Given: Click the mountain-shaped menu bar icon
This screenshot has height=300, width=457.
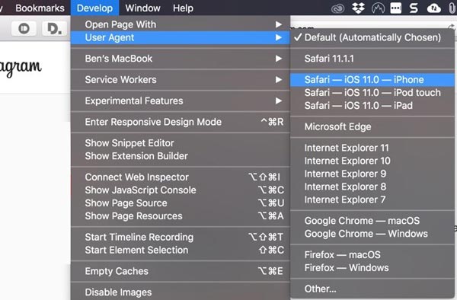Looking at the screenshot, I should 378,8.
